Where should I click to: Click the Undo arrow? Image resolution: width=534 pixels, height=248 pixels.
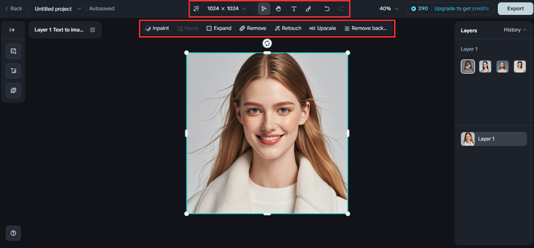click(x=327, y=9)
